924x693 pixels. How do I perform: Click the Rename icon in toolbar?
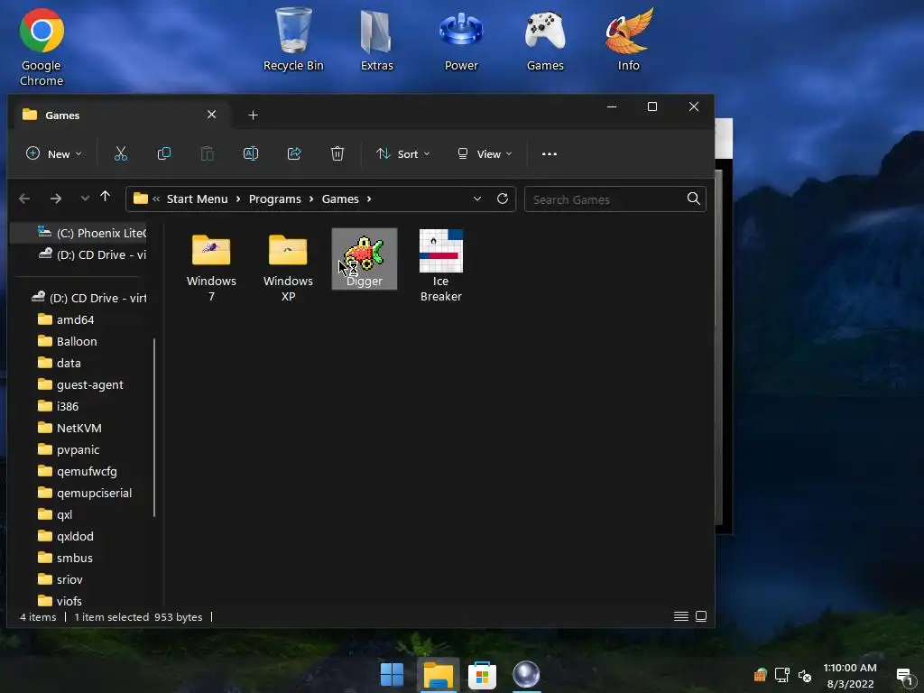251,153
